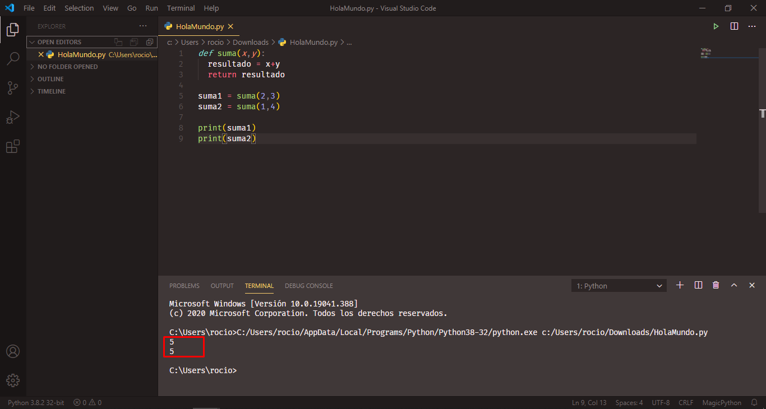This screenshot has width=766, height=409.
Task: Open the Source Control view
Action: (13, 87)
